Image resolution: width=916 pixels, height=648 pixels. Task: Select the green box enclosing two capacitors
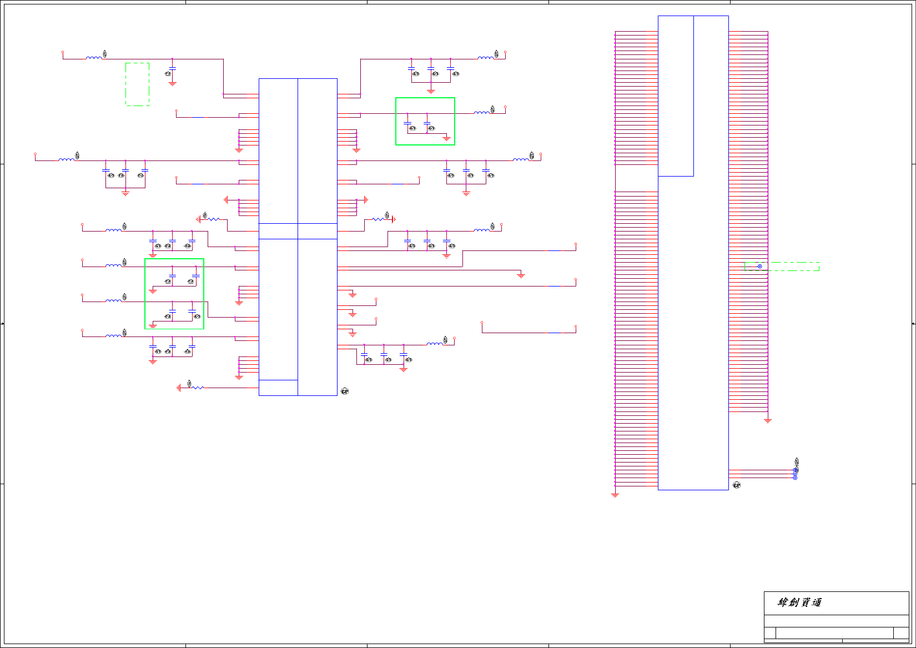425,122
